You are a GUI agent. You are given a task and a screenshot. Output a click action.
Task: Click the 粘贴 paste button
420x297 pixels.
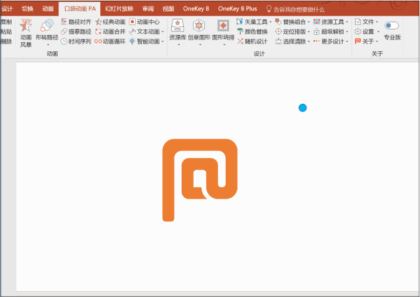[7, 32]
